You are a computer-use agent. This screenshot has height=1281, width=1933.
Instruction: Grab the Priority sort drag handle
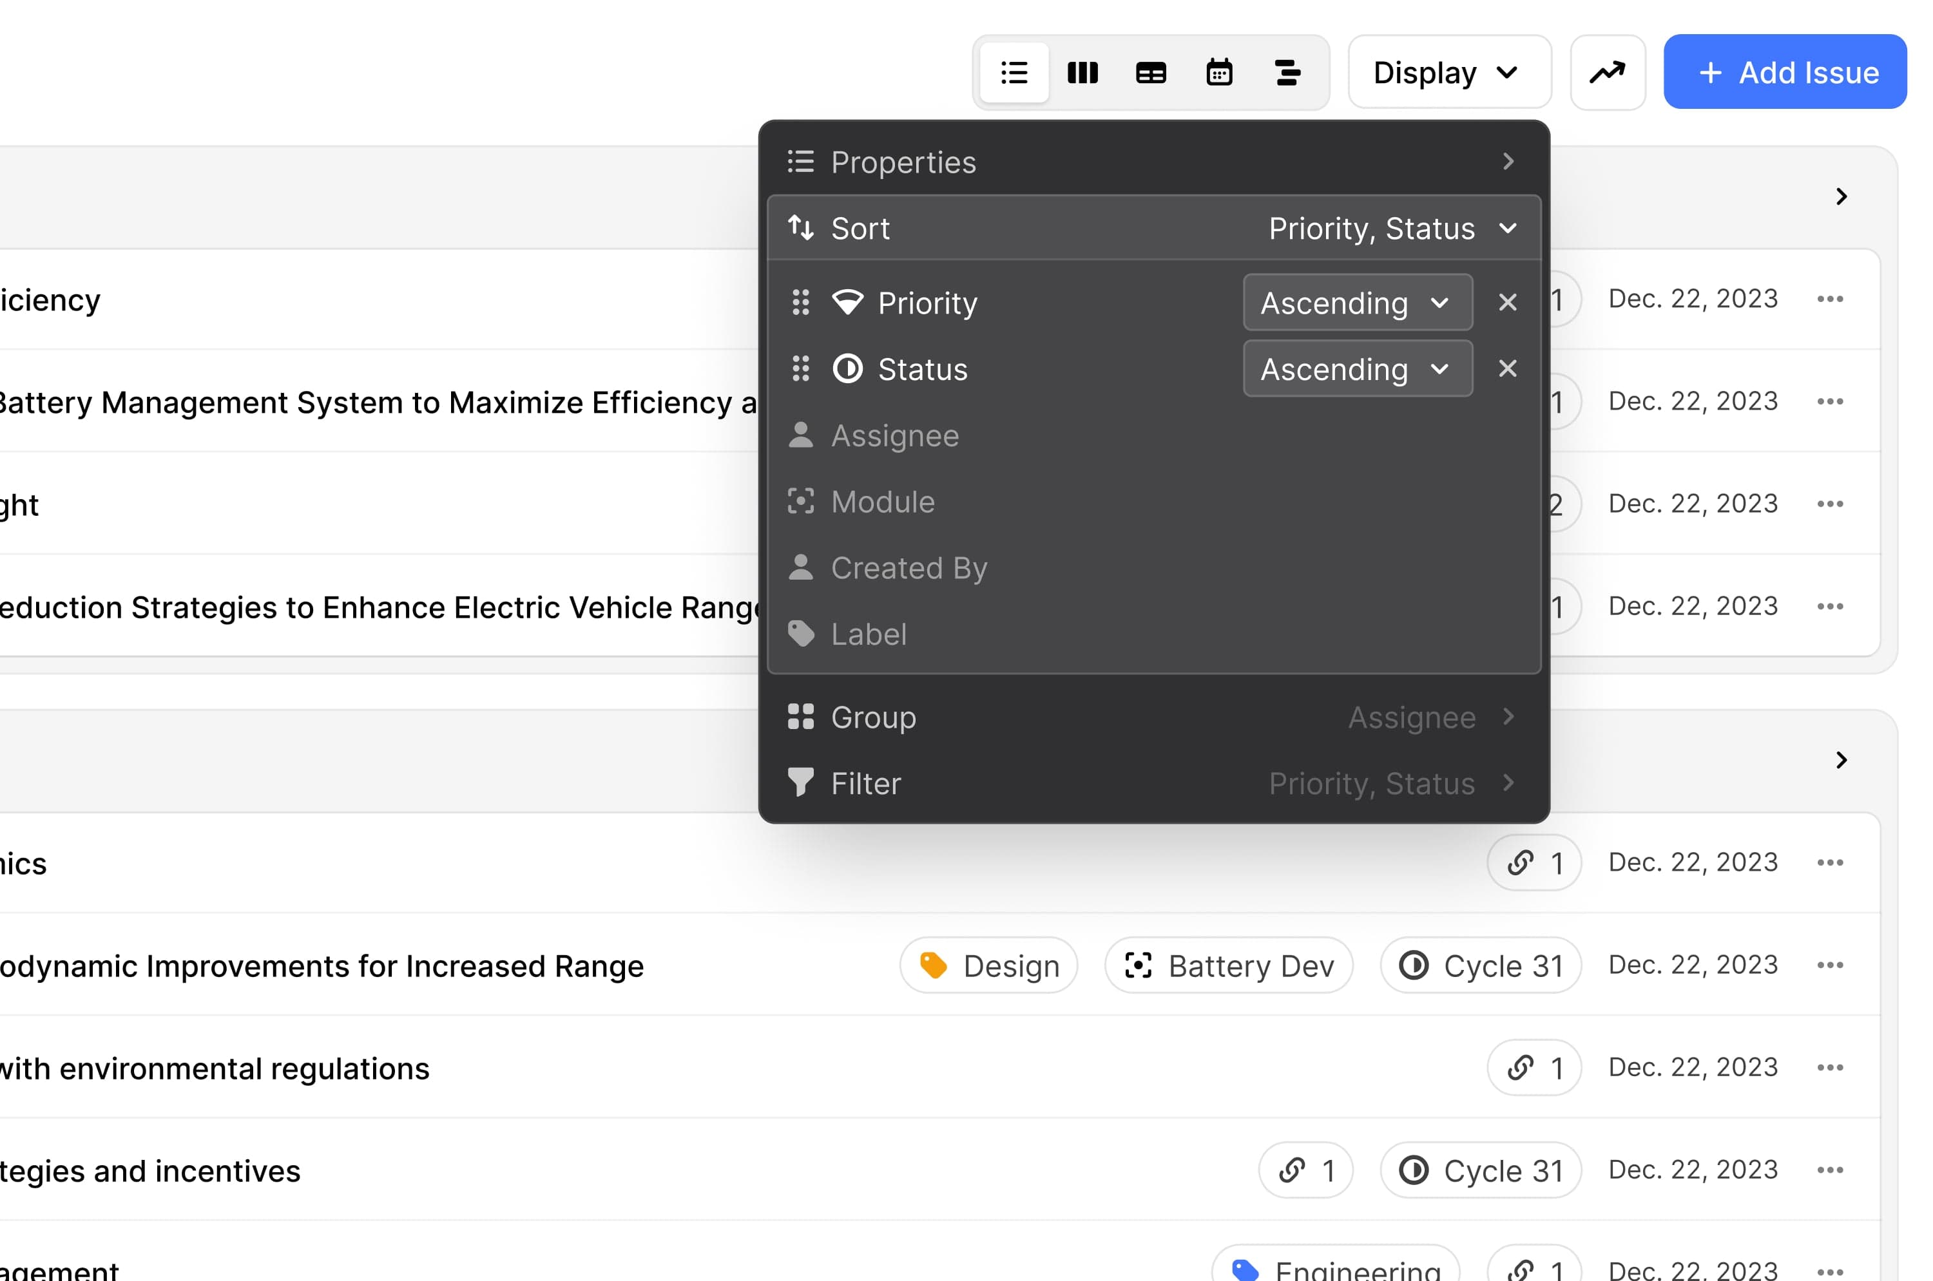(801, 302)
